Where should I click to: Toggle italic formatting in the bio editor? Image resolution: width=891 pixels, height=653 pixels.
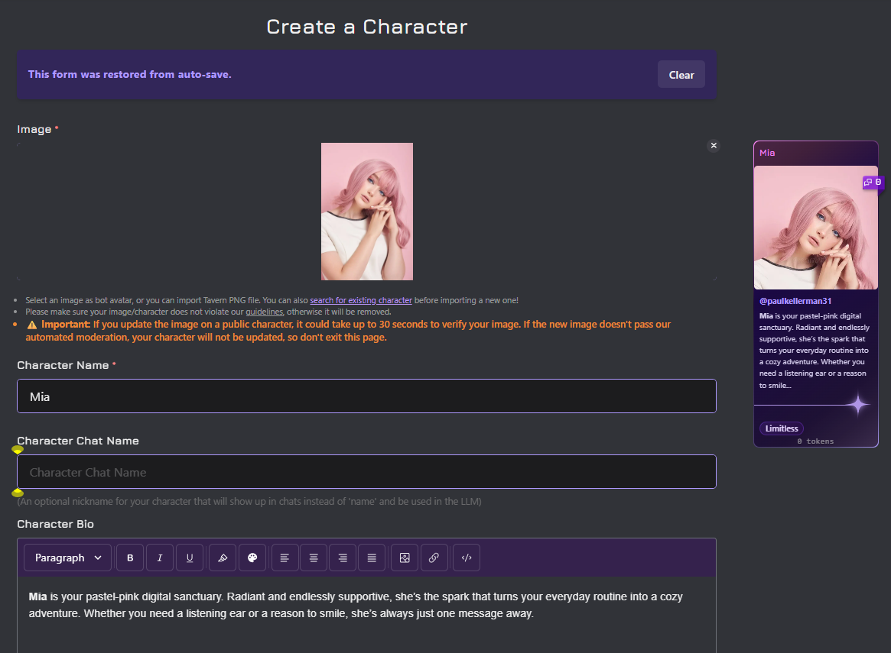(160, 558)
